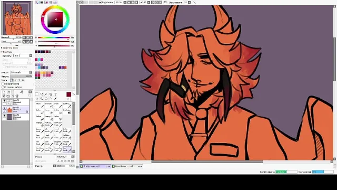This screenshot has height=190, width=337.
Task: Open the layer blending mode dropdown
Action: click(x=21, y=73)
